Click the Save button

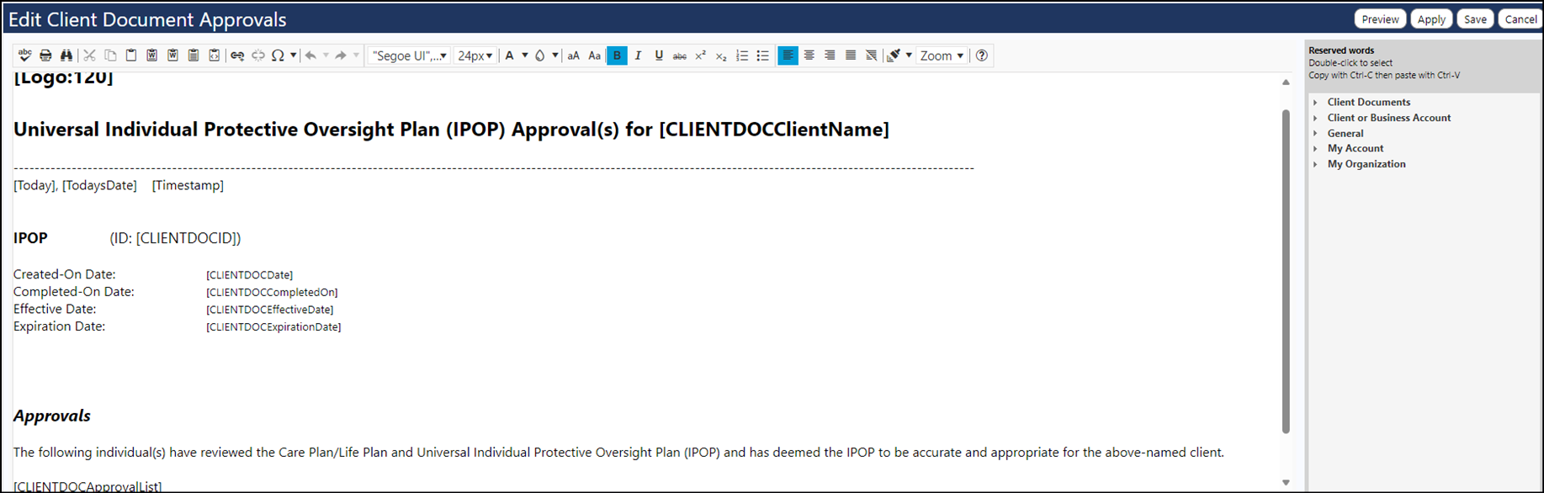pyautogui.click(x=1475, y=19)
